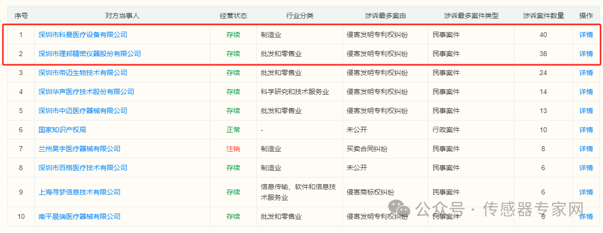Screen dimensions: 603x233
Task: Open the 深圳市科曼医疗设备有限公司 company link
Action: tap(83, 35)
